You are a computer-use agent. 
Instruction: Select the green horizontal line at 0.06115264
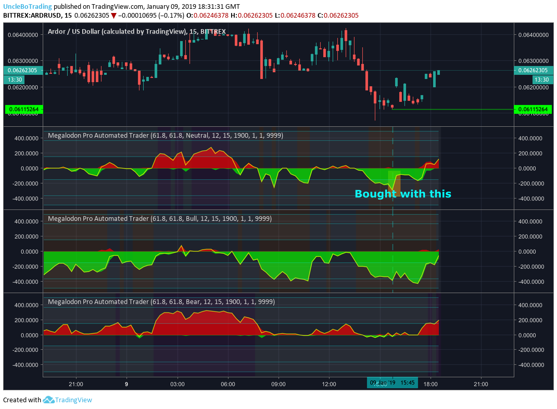pyautogui.click(x=452, y=109)
